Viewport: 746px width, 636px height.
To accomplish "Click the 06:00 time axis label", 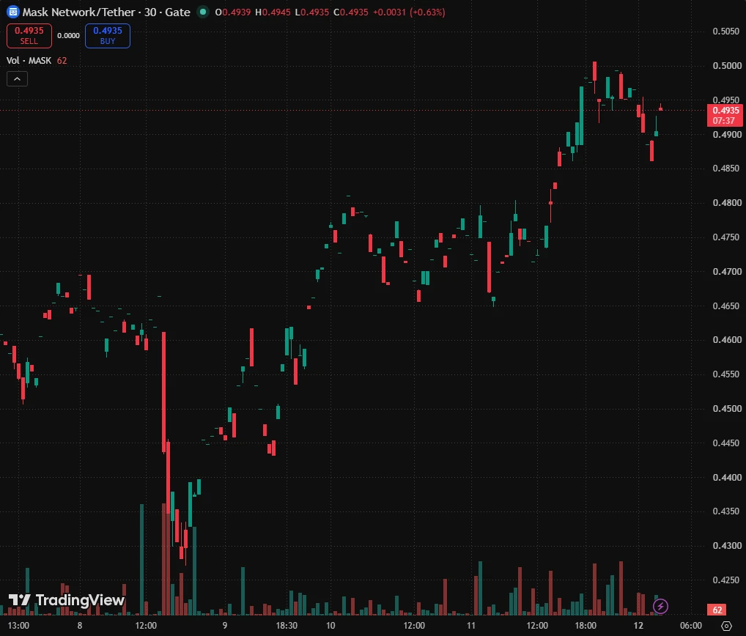I will (691, 626).
